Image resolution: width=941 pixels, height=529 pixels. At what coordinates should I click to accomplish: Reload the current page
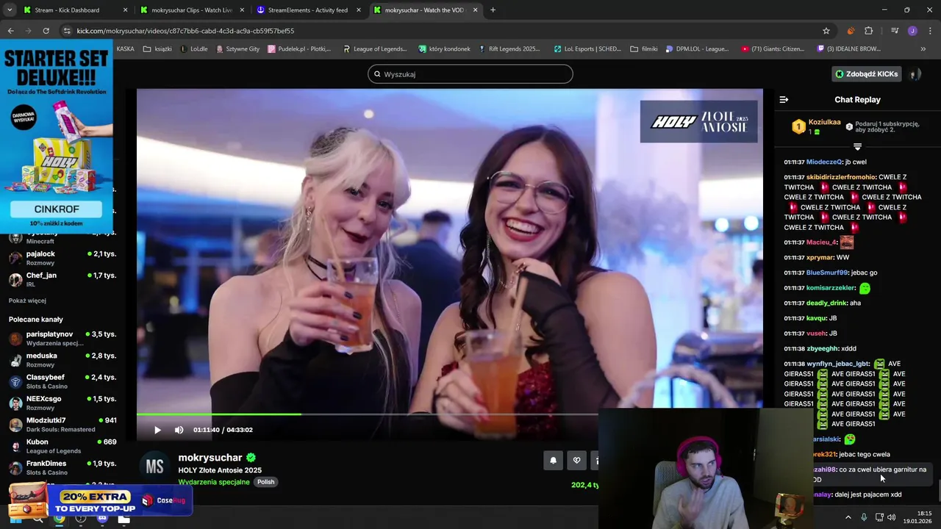46,31
